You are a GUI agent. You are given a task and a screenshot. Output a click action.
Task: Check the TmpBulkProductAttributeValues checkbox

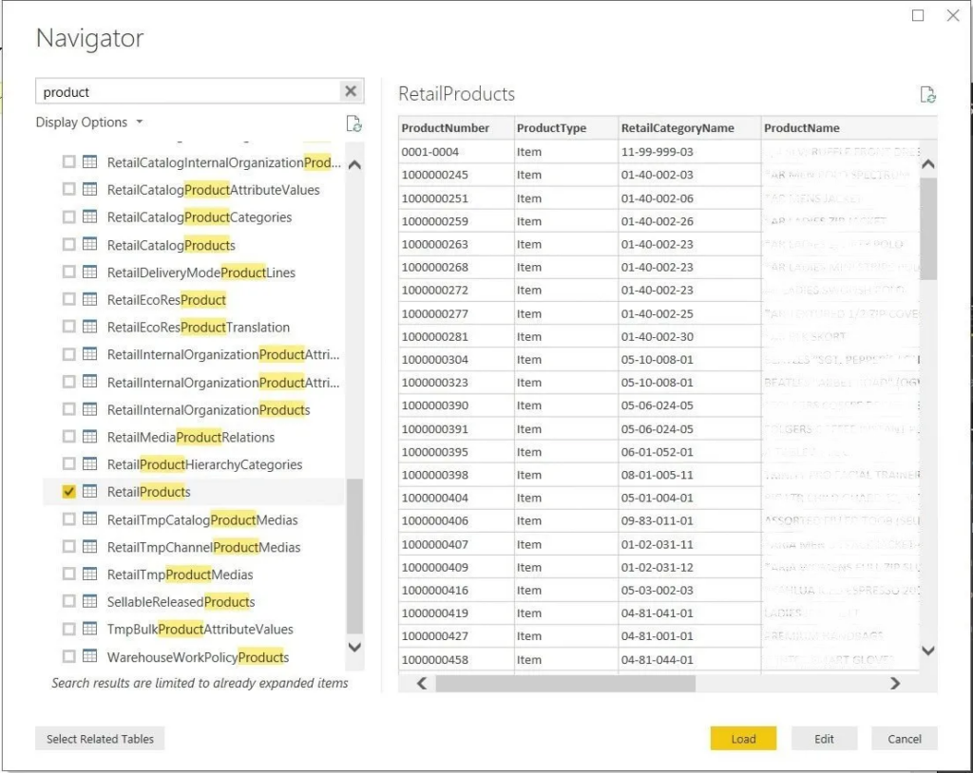68,629
